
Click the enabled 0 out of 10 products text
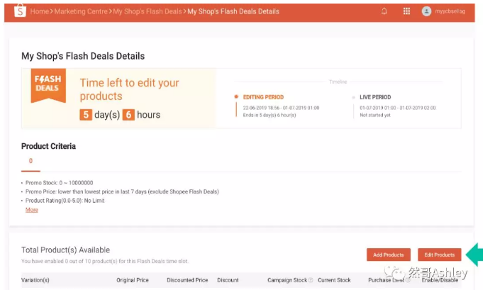(105, 261)
